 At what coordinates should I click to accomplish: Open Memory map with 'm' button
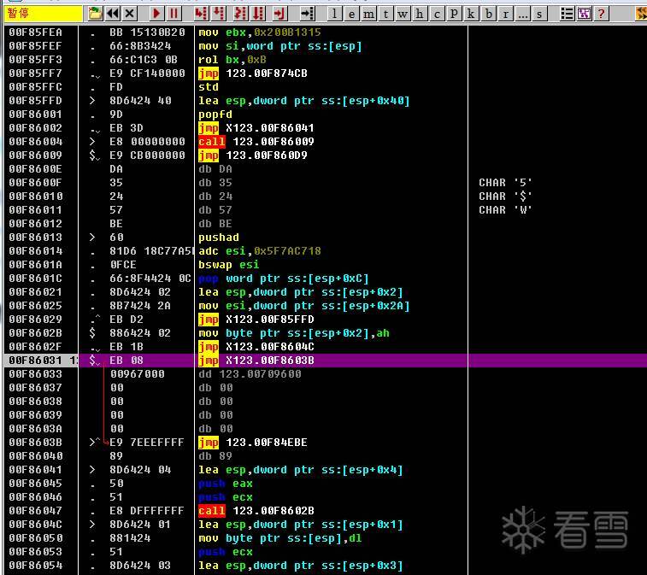(x=368, y=14)
